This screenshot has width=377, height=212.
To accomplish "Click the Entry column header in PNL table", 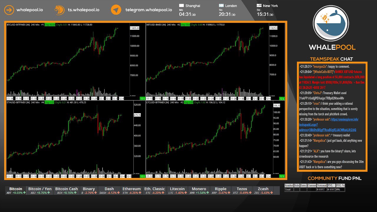I will 303,185.
